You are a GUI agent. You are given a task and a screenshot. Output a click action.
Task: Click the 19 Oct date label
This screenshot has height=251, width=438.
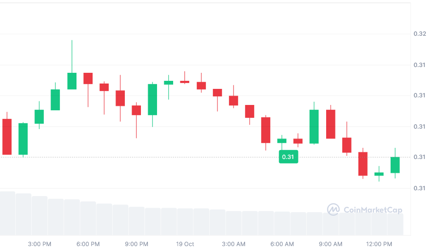pyautogui.click(x=185, y=244)
